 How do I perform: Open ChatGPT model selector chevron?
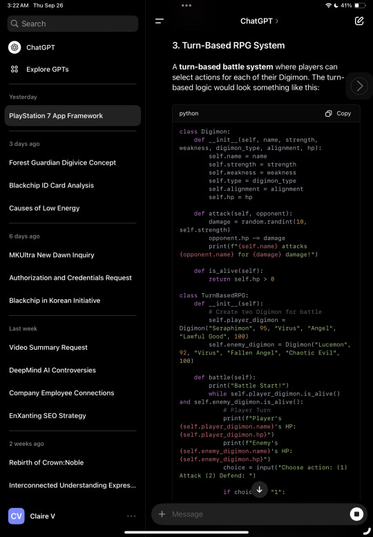click(277, 21)
